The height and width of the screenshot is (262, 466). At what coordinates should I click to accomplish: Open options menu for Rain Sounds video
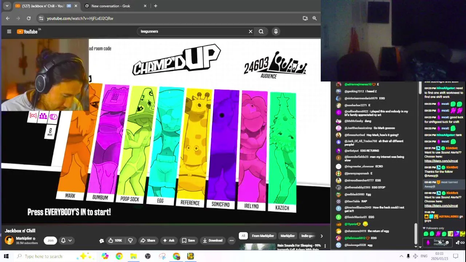point(325,246)
